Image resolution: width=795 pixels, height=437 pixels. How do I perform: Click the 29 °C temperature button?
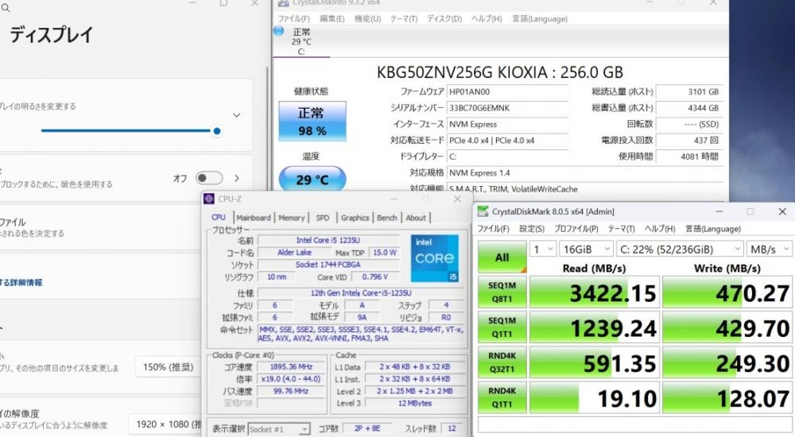click(312, 180)
